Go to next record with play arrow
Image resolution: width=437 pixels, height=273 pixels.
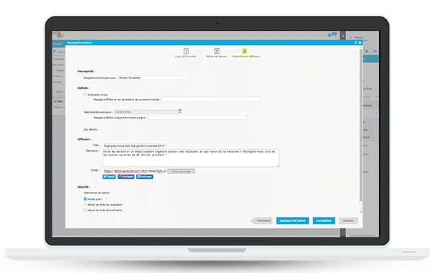(x=367, y=52)
